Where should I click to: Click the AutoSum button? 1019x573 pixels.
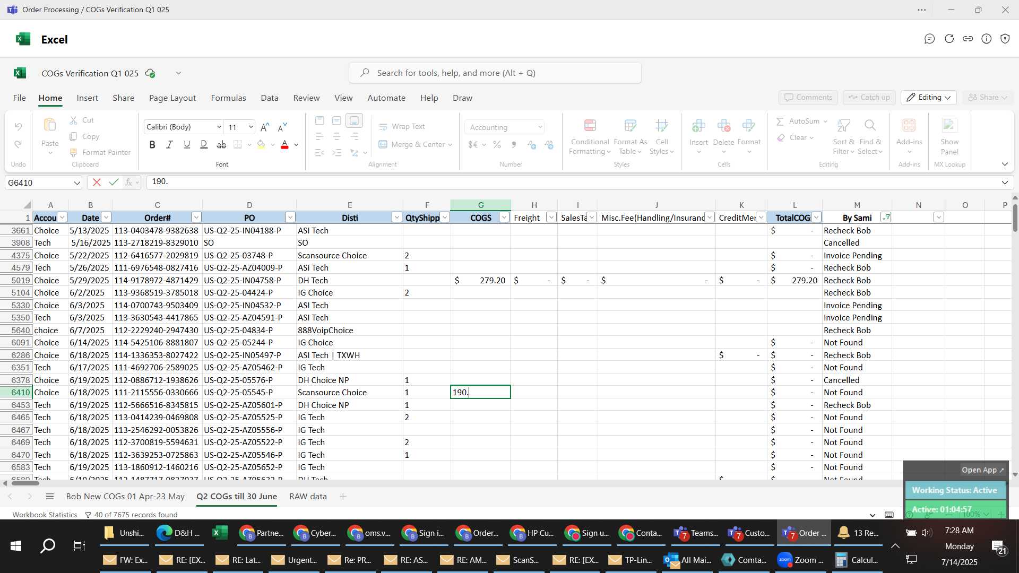pyautogui.click(x=797, y=121)
